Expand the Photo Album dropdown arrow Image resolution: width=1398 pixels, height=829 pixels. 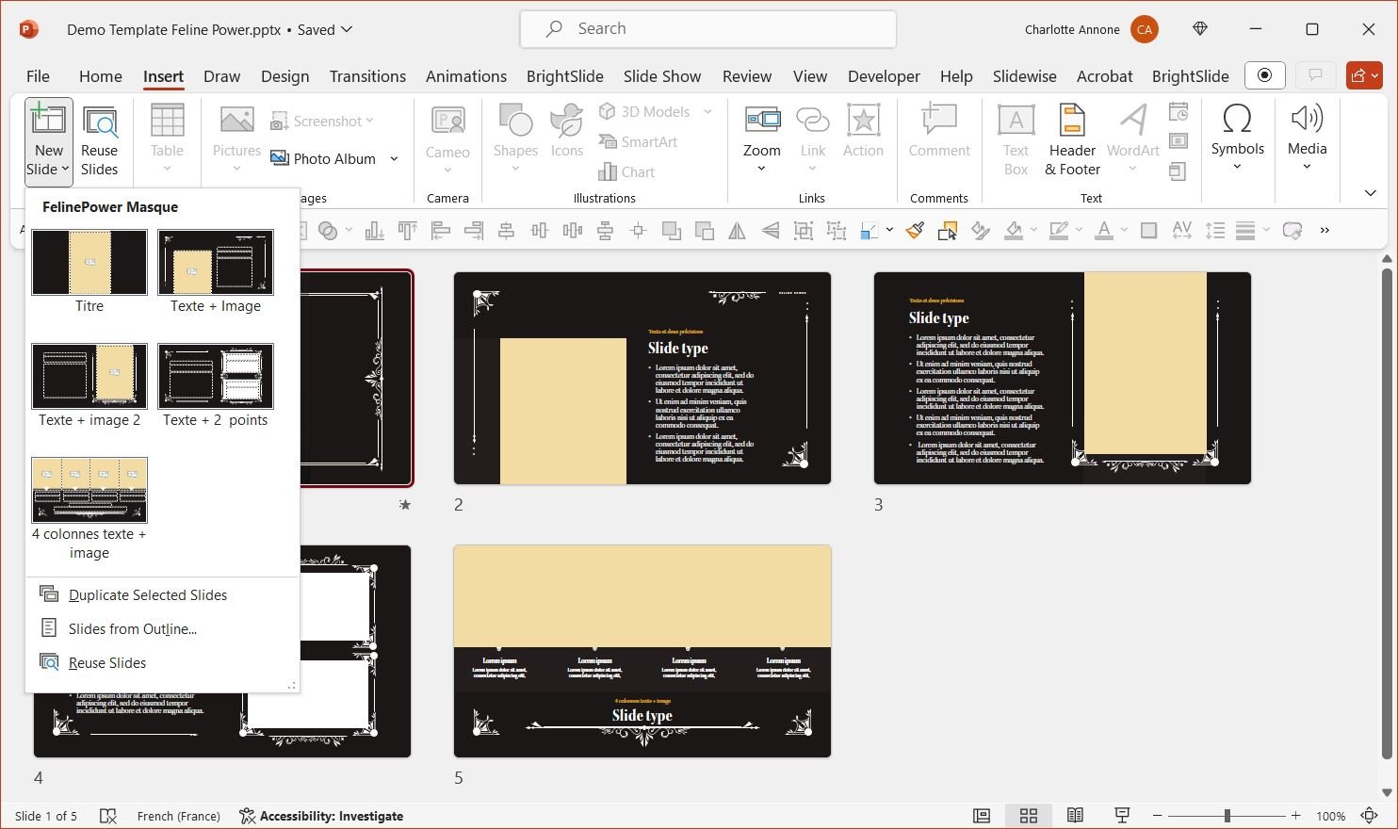click(394, 158)
